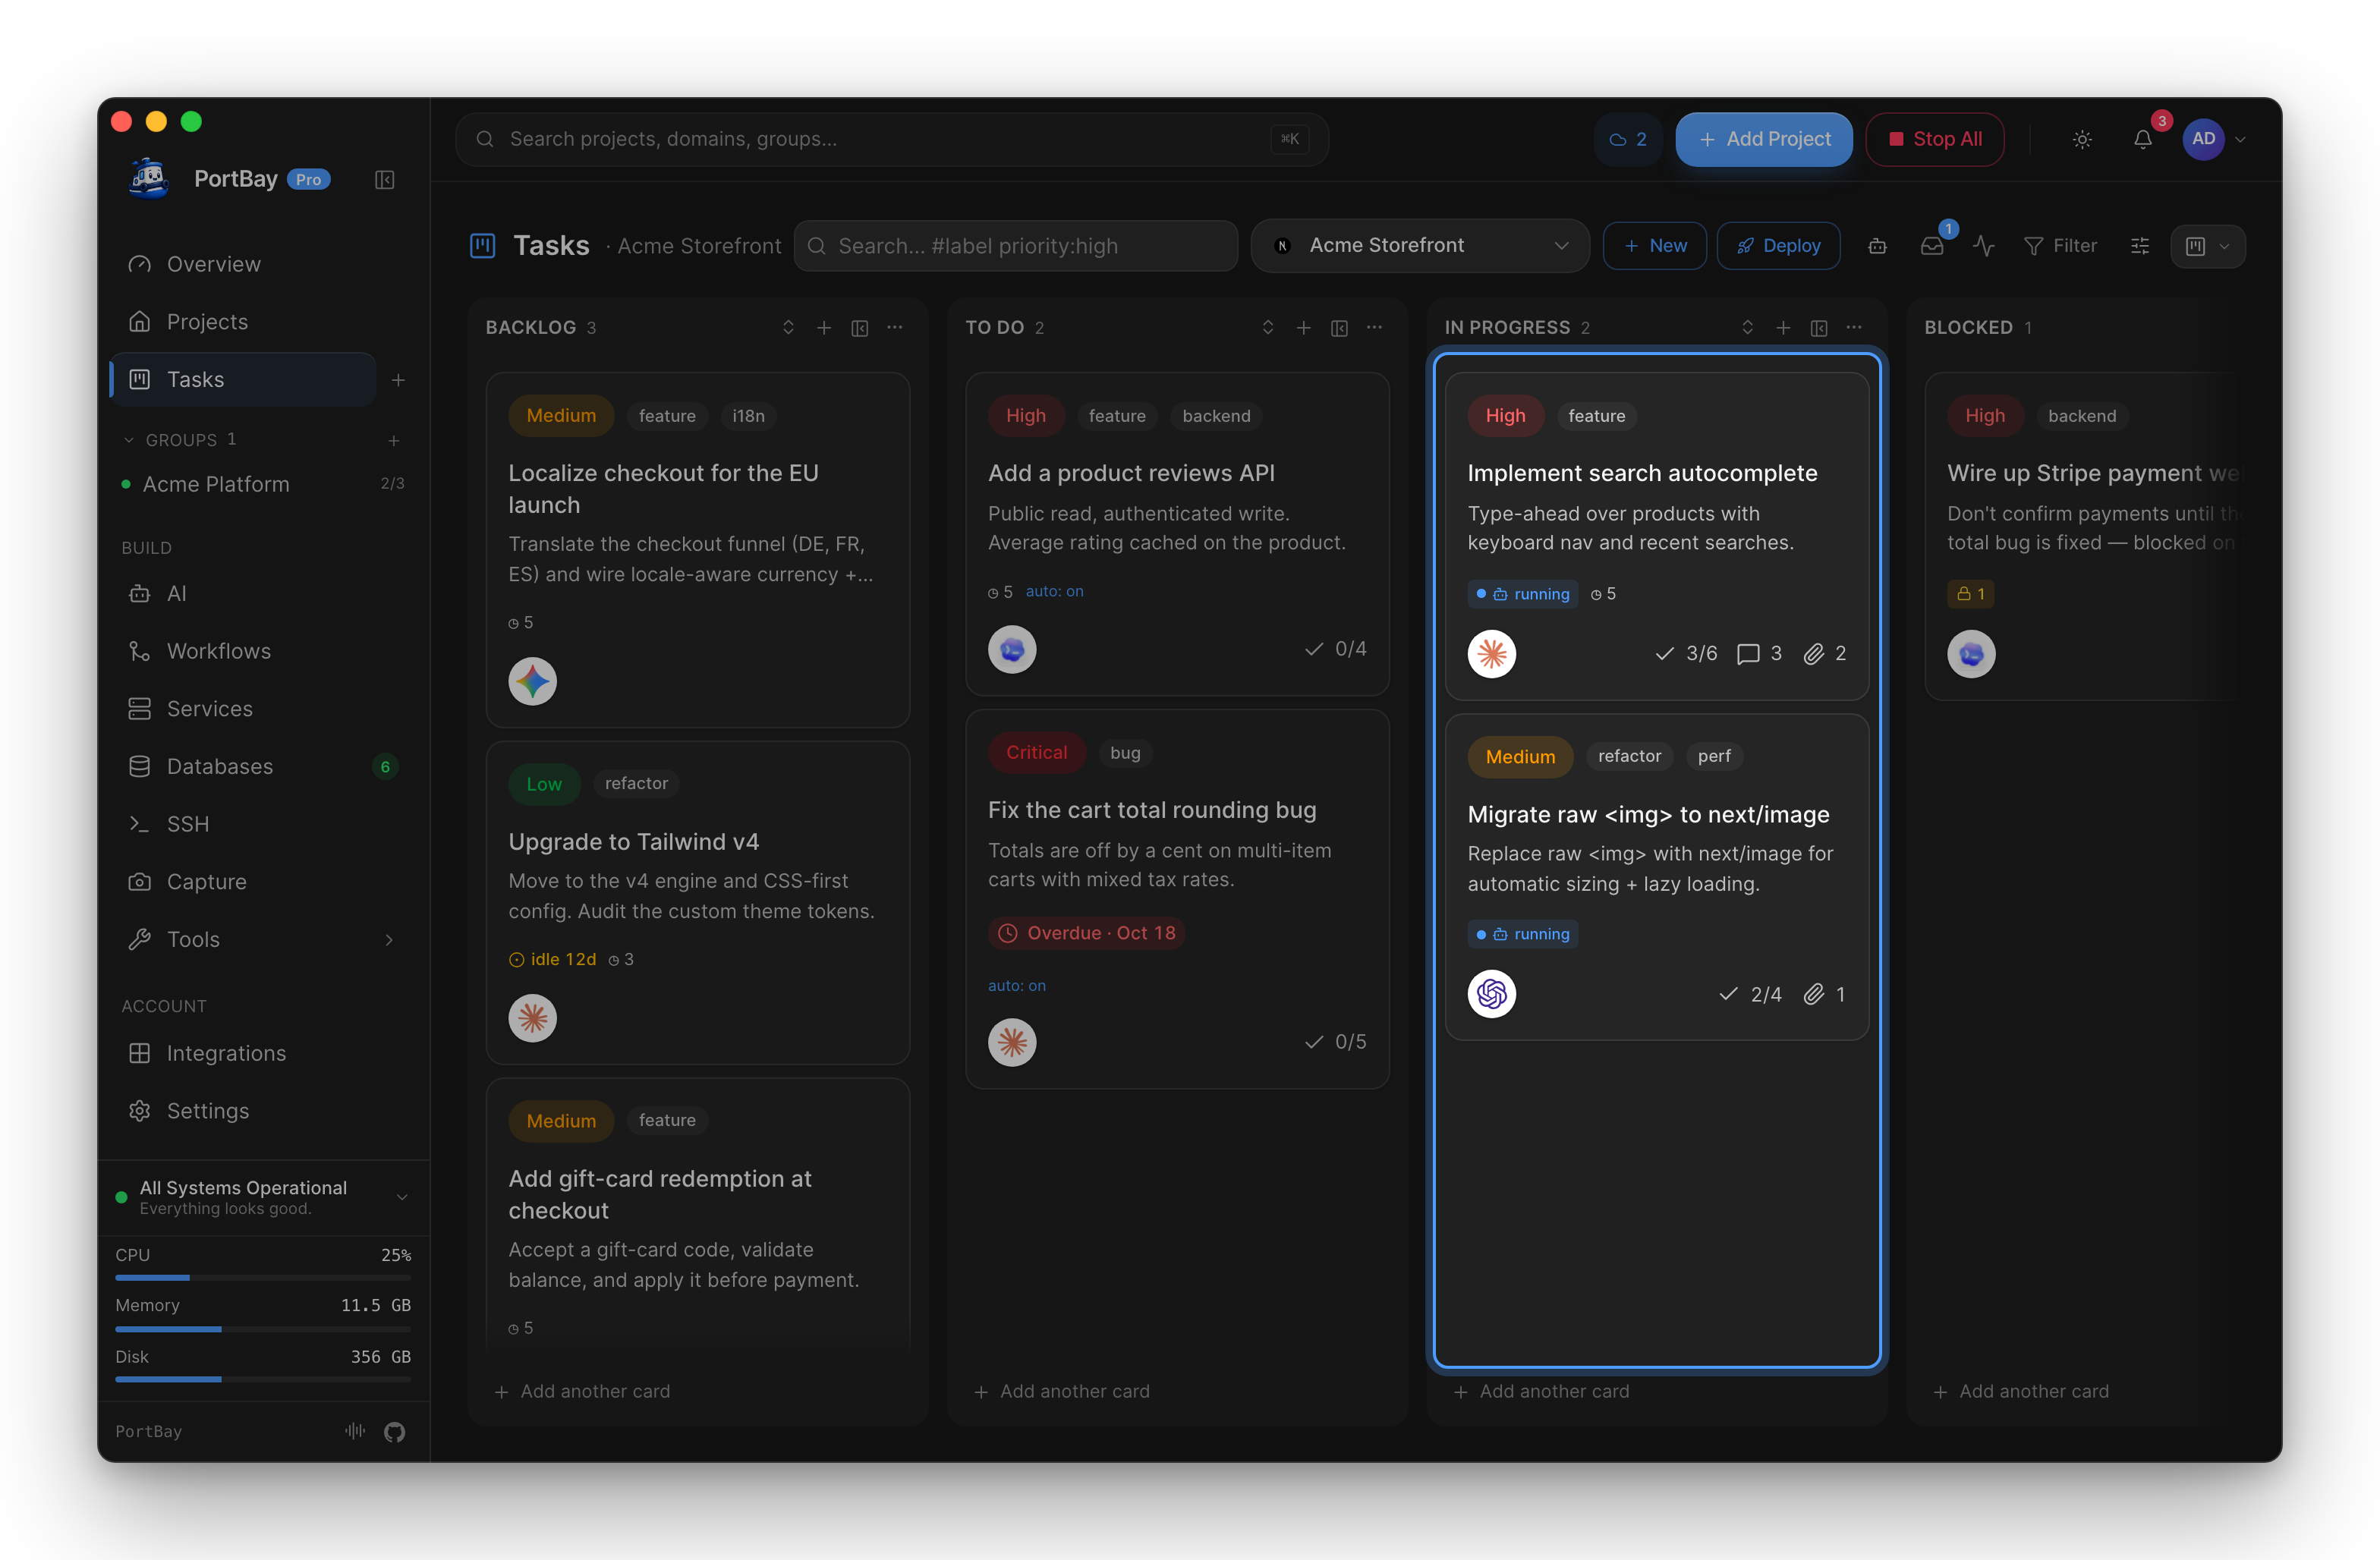Viewport: 2380px width, 1560px height.
Task: Add card via plus icon in Backlog header
Action: pyautogui.click(x=824, y=328)
